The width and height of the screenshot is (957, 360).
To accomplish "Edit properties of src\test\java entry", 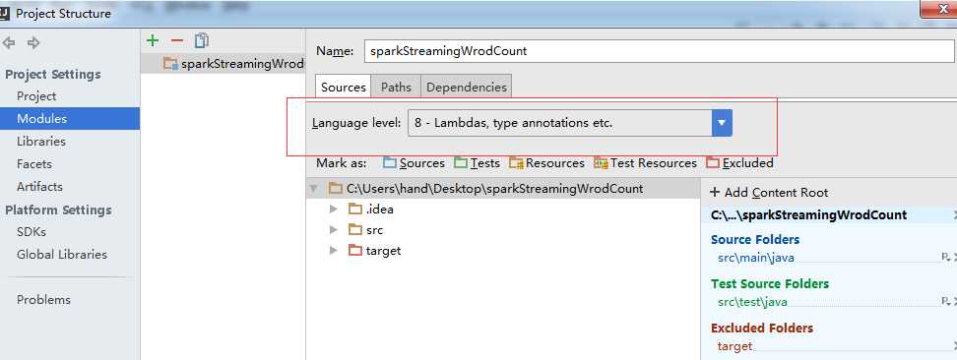I will (x=945, y=301).
